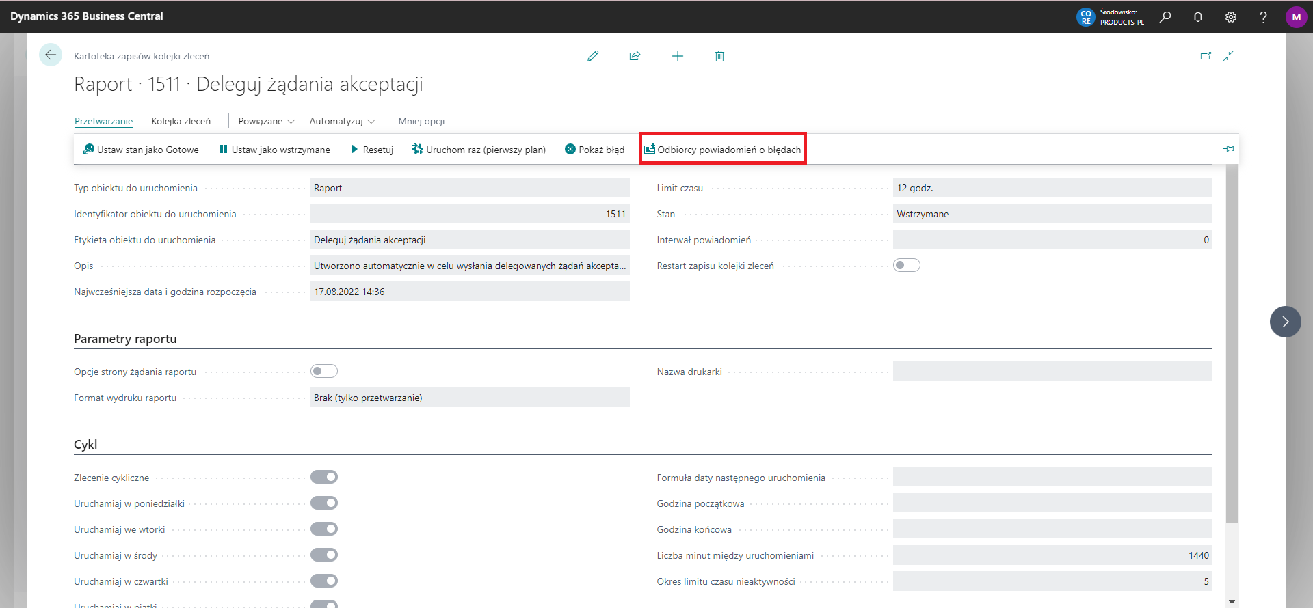Click the Parametry raportu section header

point(125,339)
